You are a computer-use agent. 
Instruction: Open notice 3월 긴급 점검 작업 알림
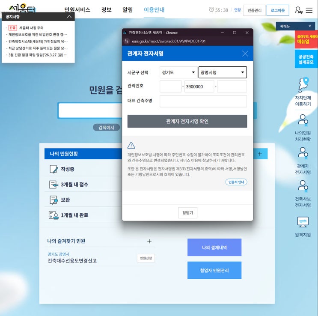[38, 55]
